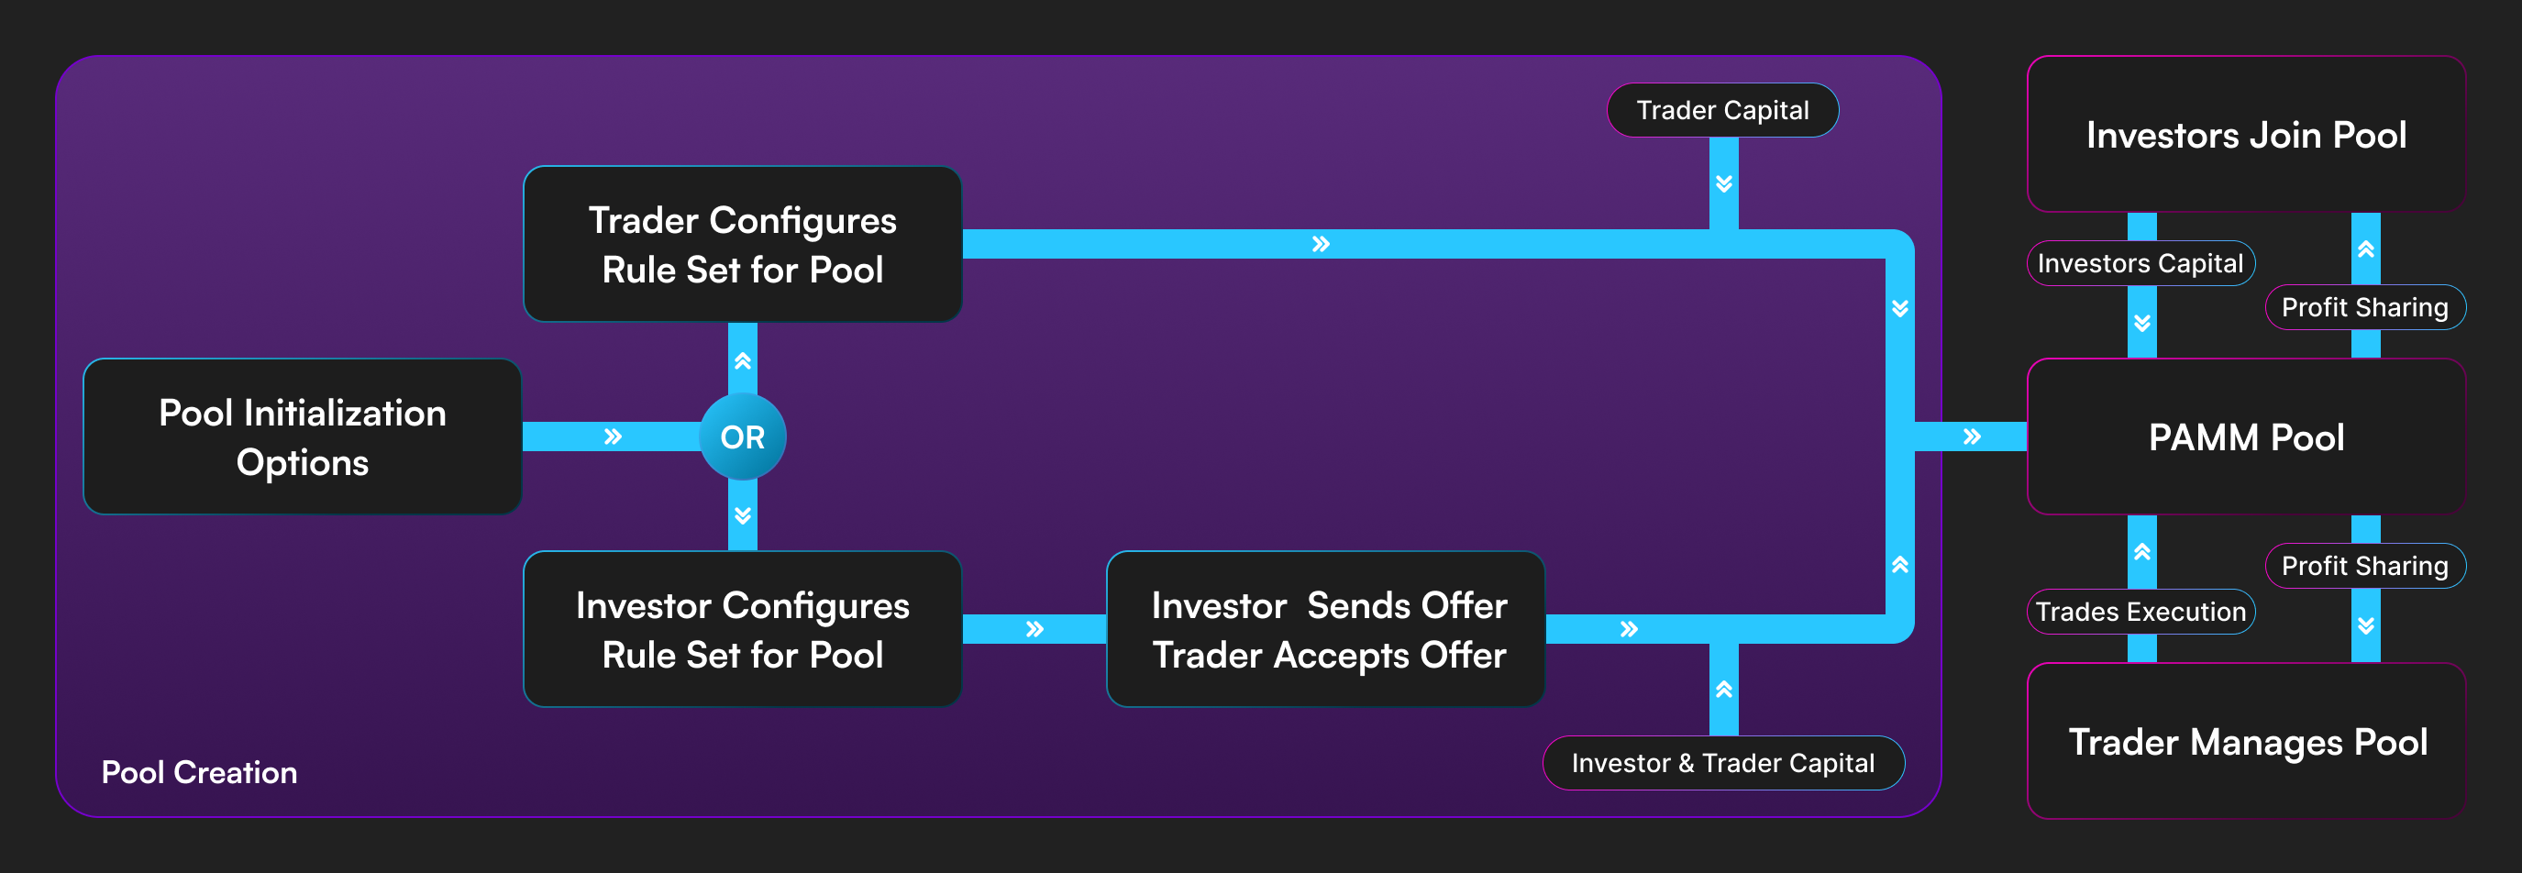Select Trader Configures Rule Set for Pool
Viewport: 2522px width, 873px height.
click(x=742, y=245)
